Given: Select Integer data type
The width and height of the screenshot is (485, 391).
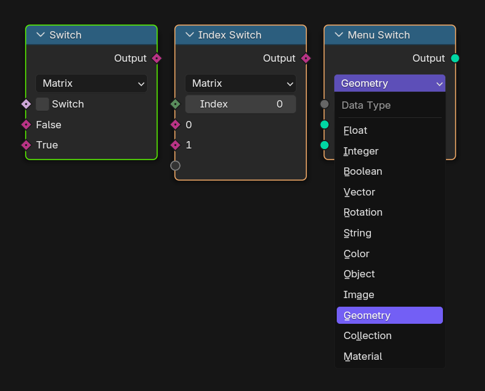Looking at the screenshot, I should pyautogui.click(x=390, y=151).
